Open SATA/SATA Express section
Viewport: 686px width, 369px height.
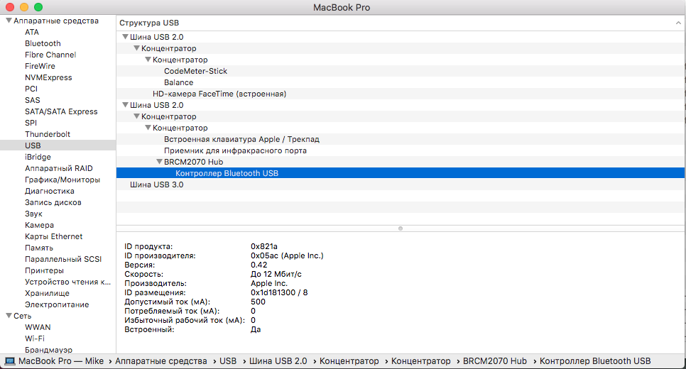coord(61,111)
